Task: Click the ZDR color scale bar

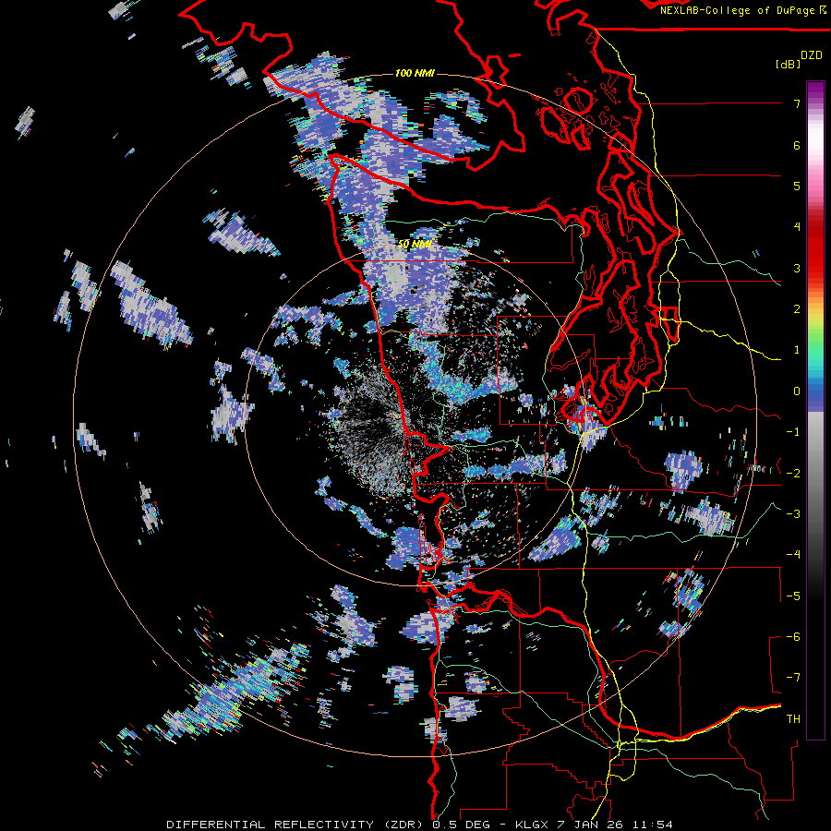Action: point(815,410)
